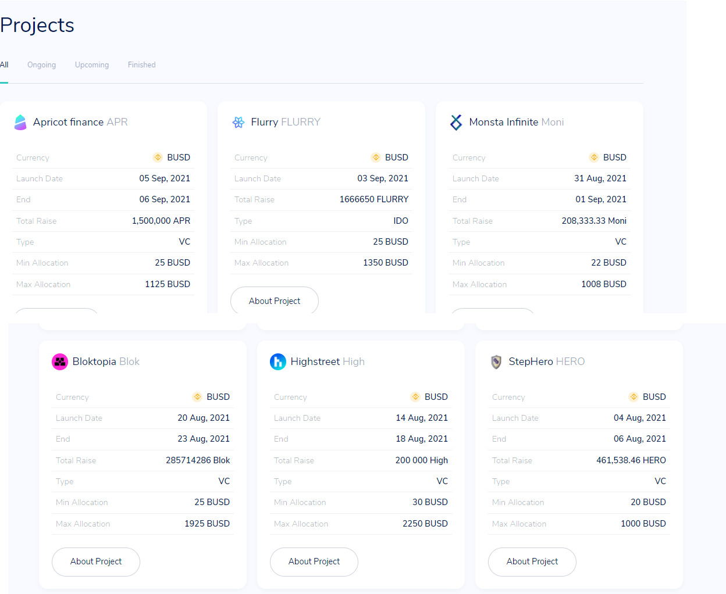Click the StepHero HERO title
Screen dimensions: 726x594
click(x=547, y=362)
